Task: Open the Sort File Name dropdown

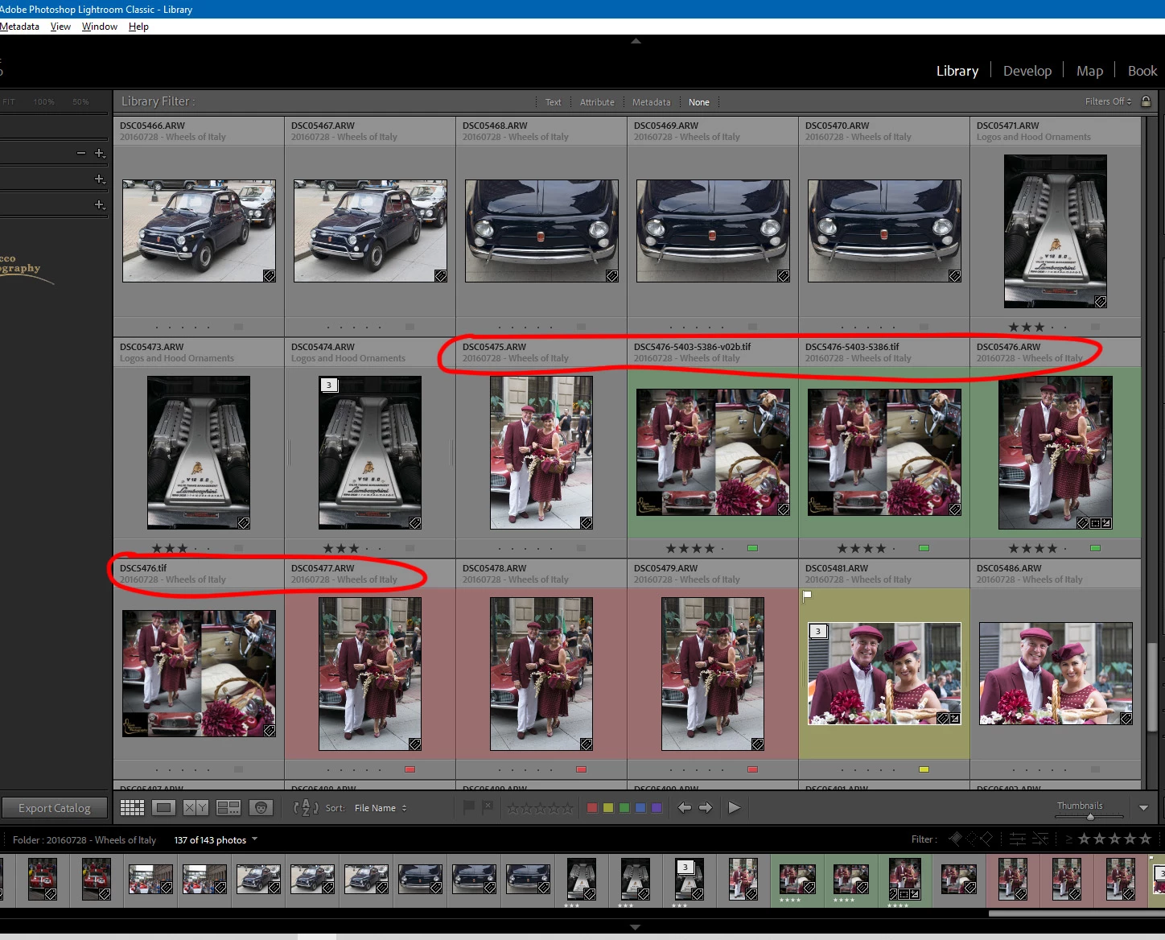Action: [381, 808]
